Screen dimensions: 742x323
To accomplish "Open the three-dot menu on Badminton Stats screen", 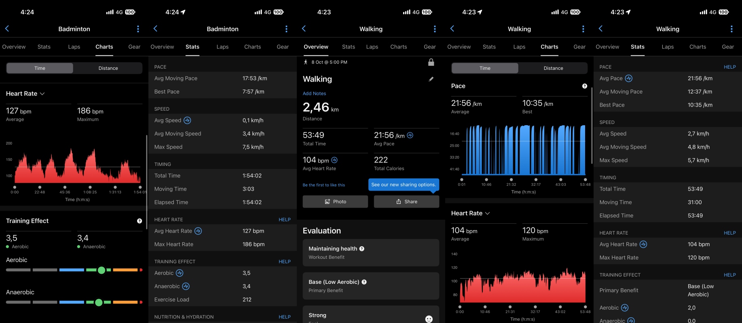I will 286,29.
